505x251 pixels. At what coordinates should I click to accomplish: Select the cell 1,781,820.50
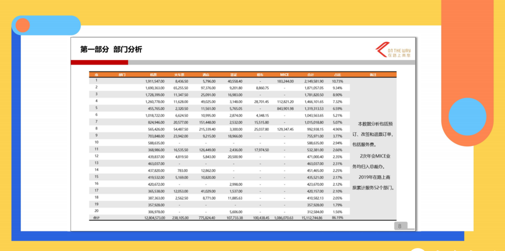click(314, 95)
